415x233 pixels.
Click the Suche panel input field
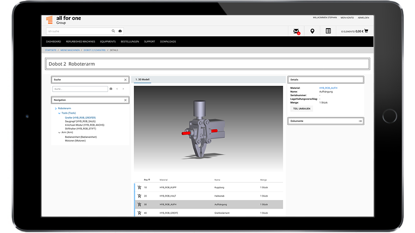80,89
